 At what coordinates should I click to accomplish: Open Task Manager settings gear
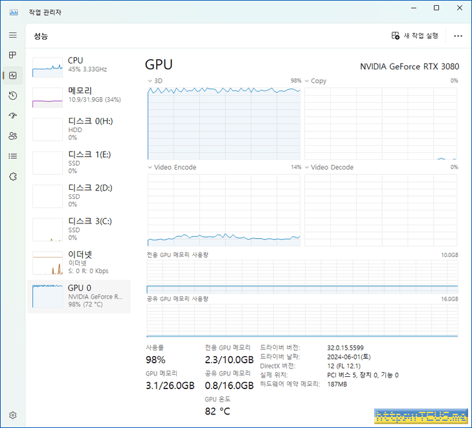[12, 415]
